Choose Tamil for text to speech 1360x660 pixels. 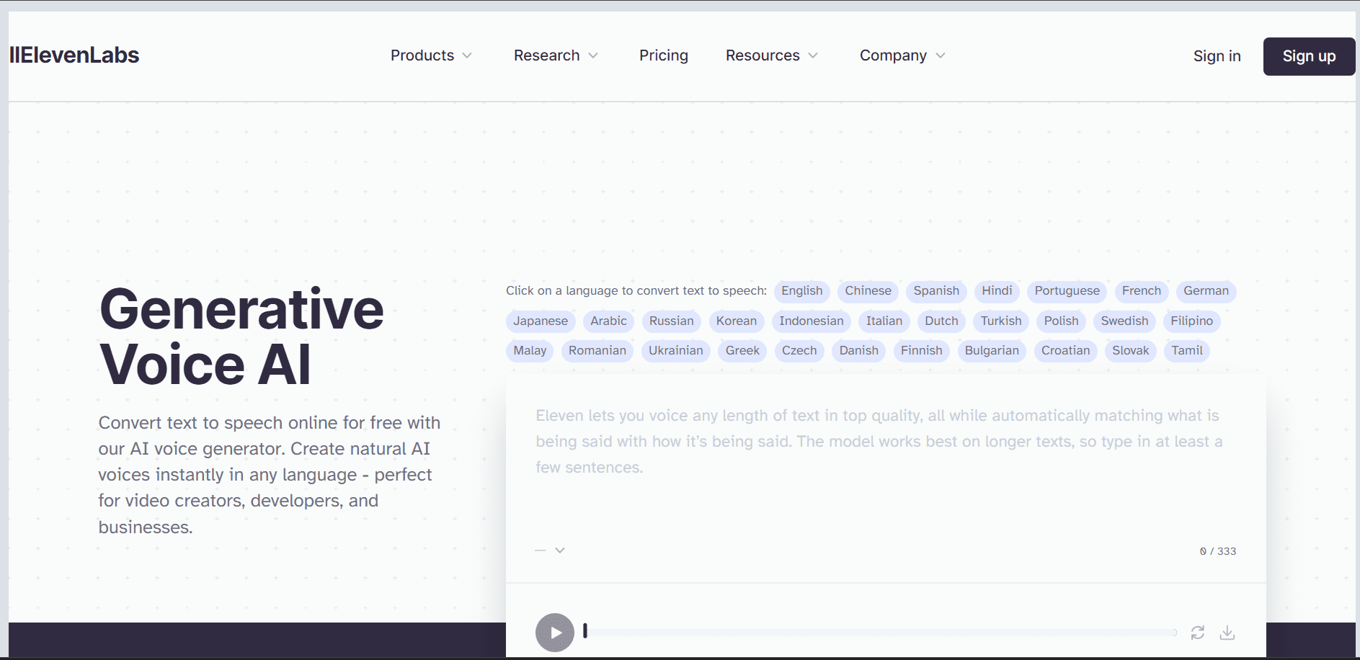coord(1186,351)
